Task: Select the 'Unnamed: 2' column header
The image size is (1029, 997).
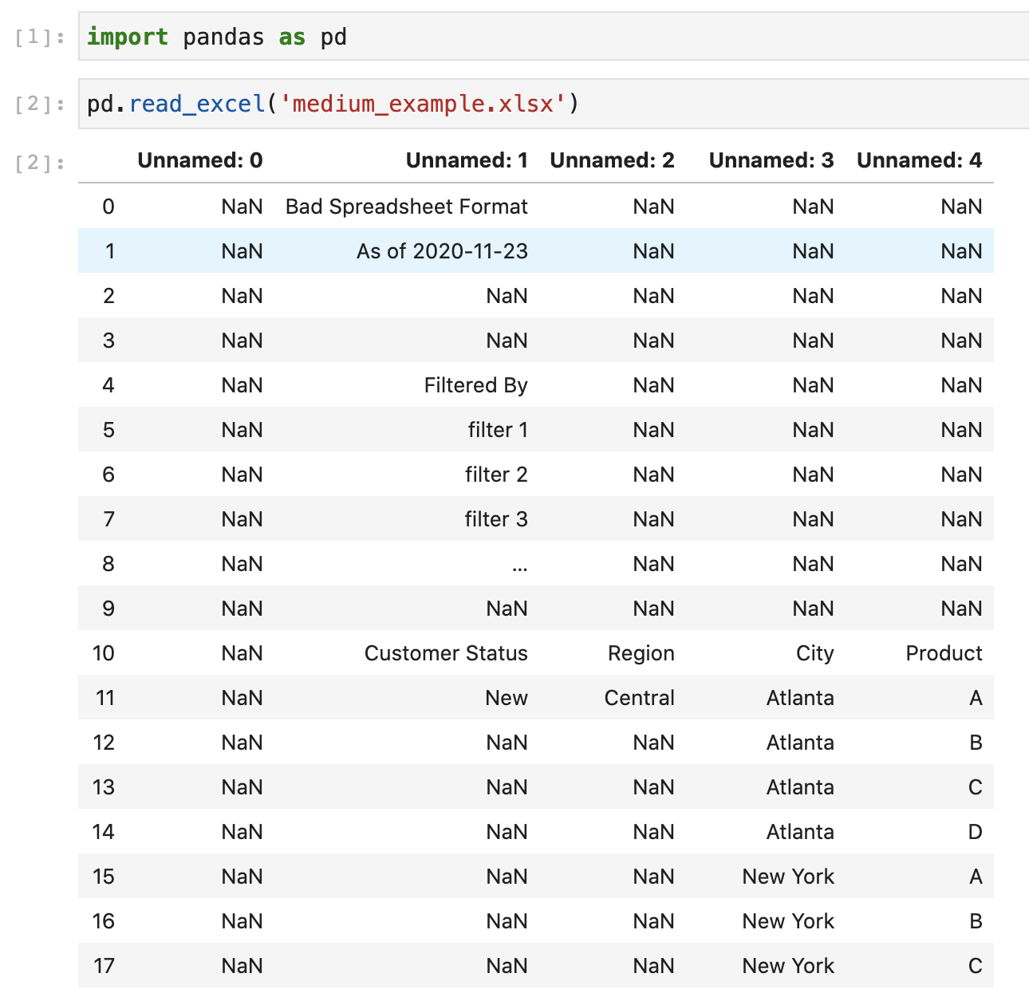Action: (x=612, y=160)
